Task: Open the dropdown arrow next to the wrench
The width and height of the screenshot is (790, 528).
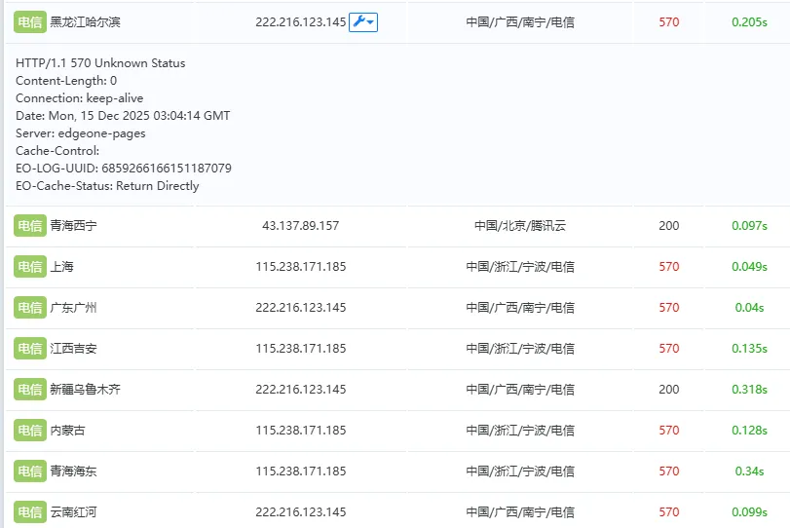Action: (x=371, y=22)
